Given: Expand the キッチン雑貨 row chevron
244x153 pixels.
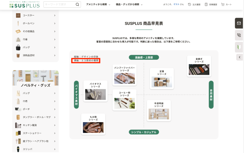Looking at the screenshot, I should (55, 125).
